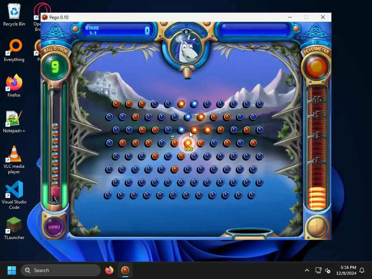This screenshot has height=279, width=372.
Task: Open the VLC media player desktop shortcut
Action: (x=14, y=160)
